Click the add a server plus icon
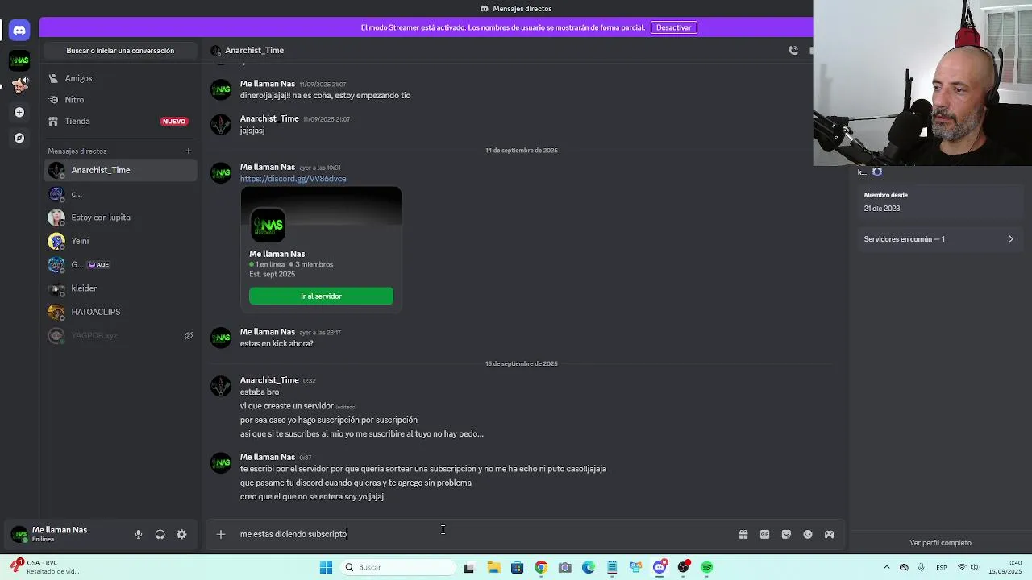The width and height of the screenshot is (1032, 580). (x=19, y=112)
